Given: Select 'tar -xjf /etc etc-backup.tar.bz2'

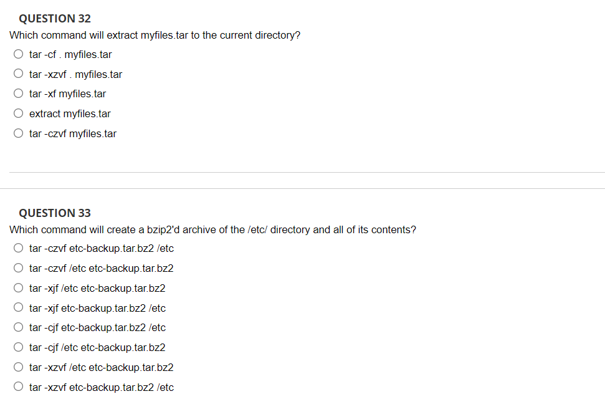Looking at the screenshot, I should (x=18, y=287).
